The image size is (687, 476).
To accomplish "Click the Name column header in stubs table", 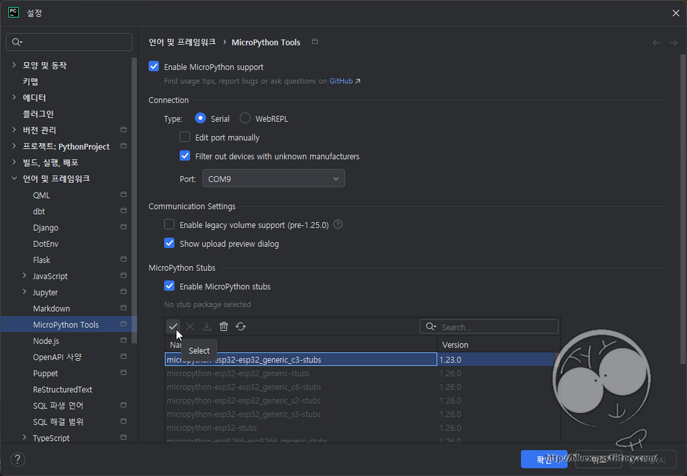I will click(301, 345).
